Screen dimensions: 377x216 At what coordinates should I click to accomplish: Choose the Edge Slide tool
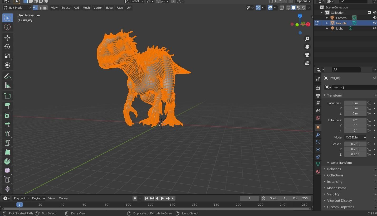coord(7,180)
